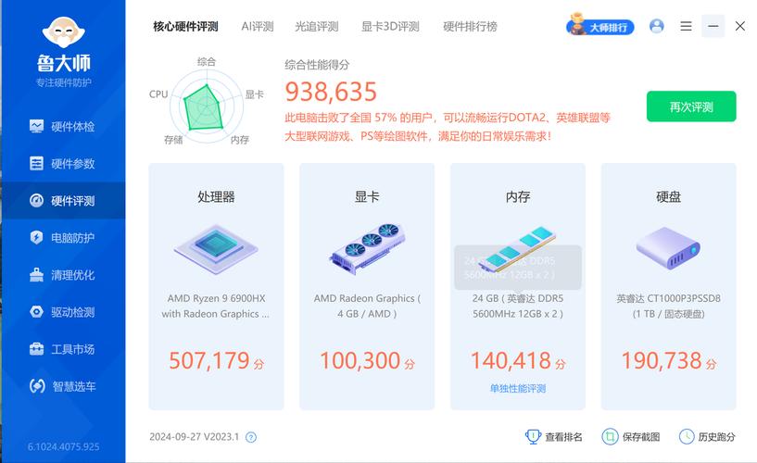Click the performance radar chart
The height and width of the screenshot is (463, 757).
[x=207, y=106]
